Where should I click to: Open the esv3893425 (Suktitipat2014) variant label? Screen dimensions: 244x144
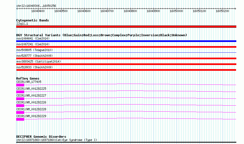click(x=39, y=61)
